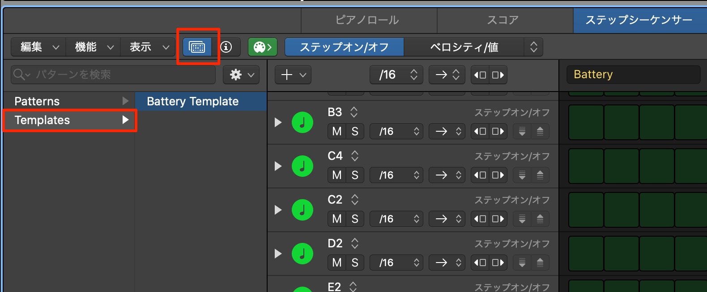This screenshot has width=707, height=292.
Task: Mute the D2 row
Action: 337,263
